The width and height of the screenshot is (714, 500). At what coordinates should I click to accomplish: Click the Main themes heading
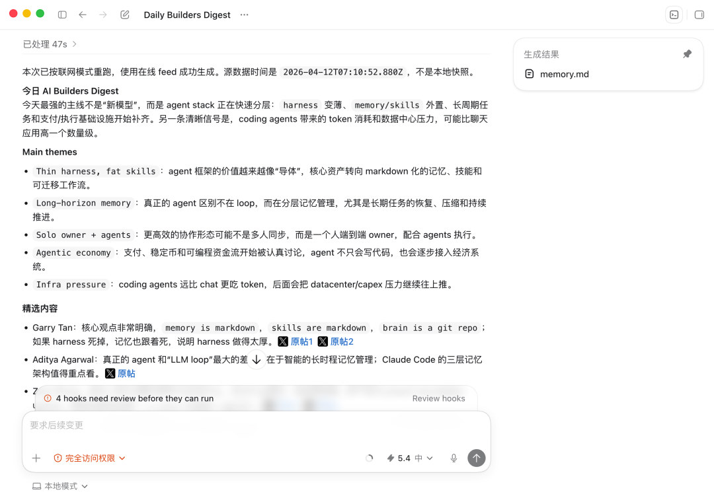coord(50,152)
